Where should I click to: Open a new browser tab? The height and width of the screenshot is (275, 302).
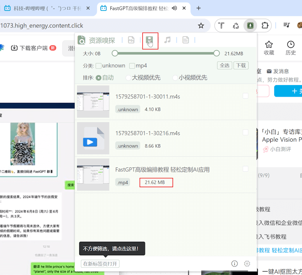(199, 8)
